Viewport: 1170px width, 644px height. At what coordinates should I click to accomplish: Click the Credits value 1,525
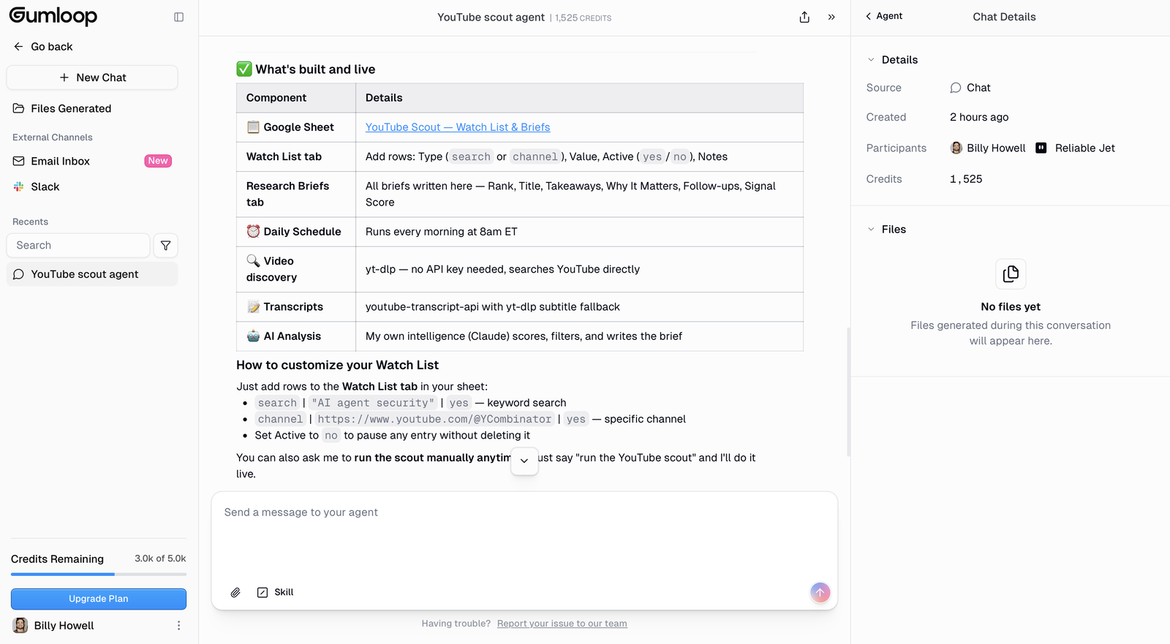click(966, 179)
